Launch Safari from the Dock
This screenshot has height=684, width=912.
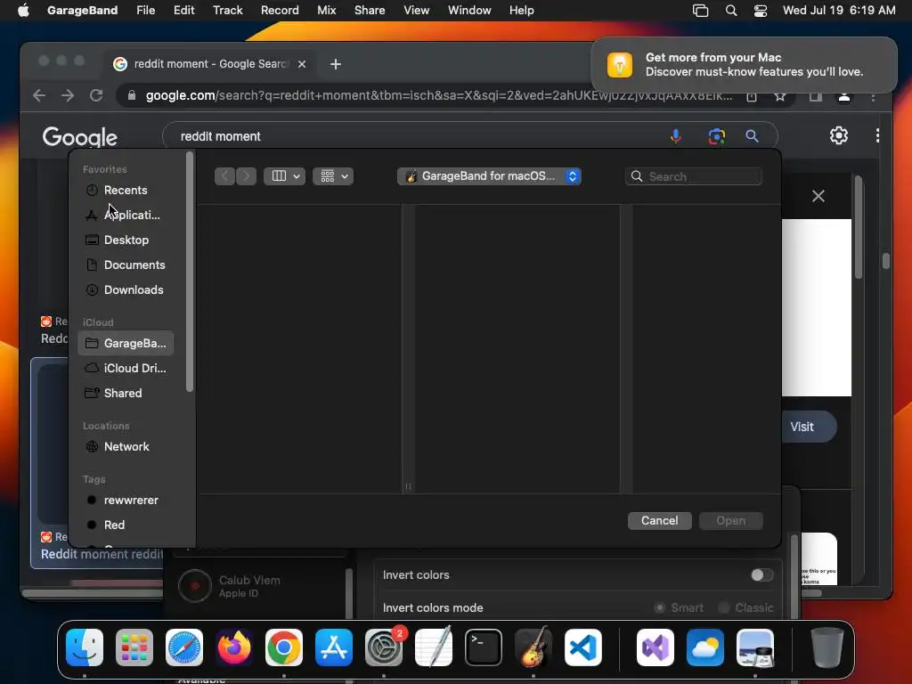click(x=184, y=647)
